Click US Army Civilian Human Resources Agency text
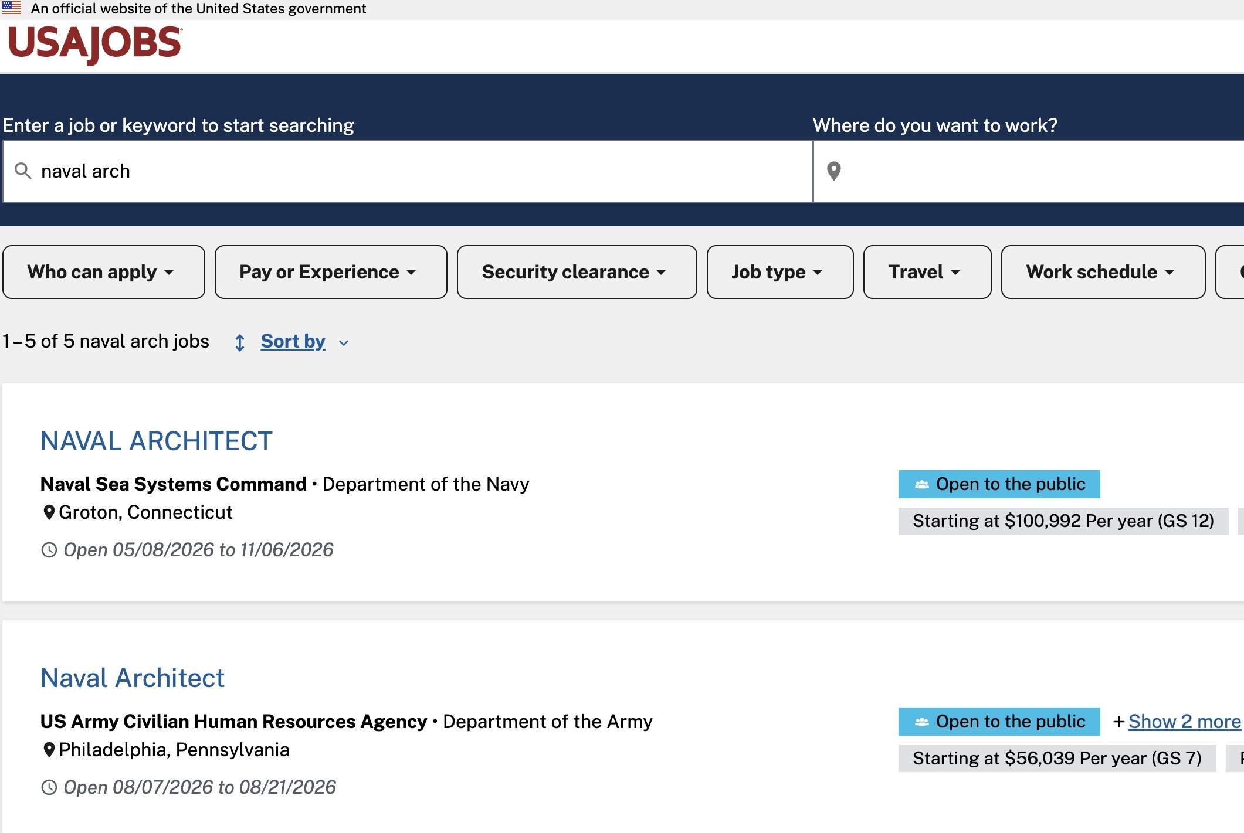This screenshot has width=1244, height=833. (233, 722)
